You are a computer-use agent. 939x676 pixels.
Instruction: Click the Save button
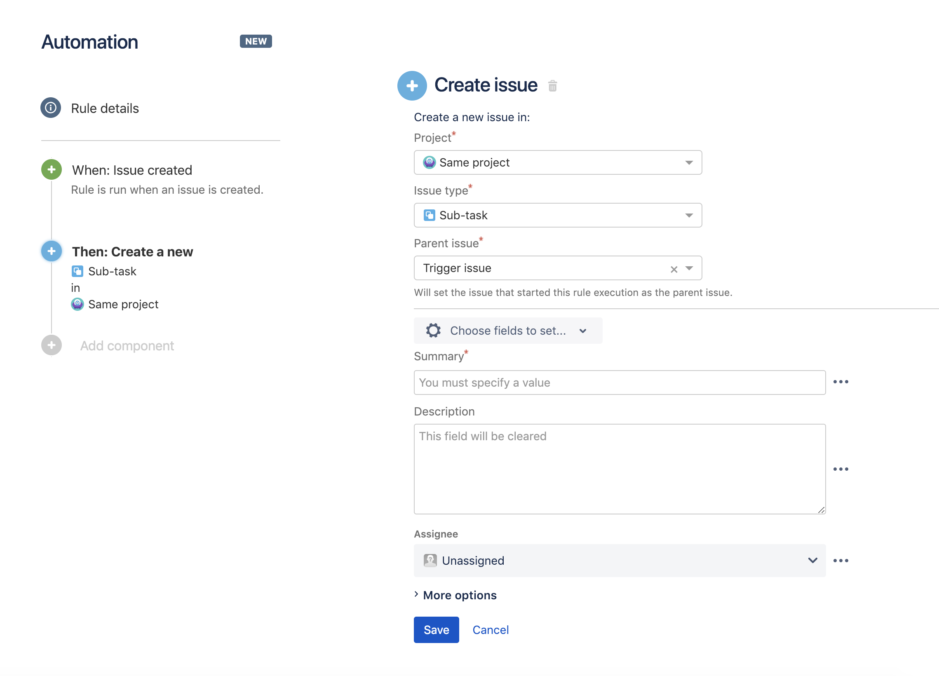pos(436,630)
